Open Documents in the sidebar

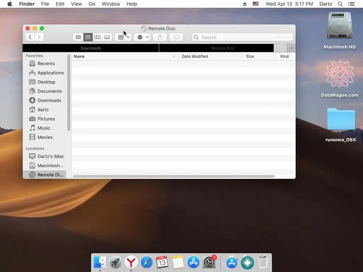point(44,91)
